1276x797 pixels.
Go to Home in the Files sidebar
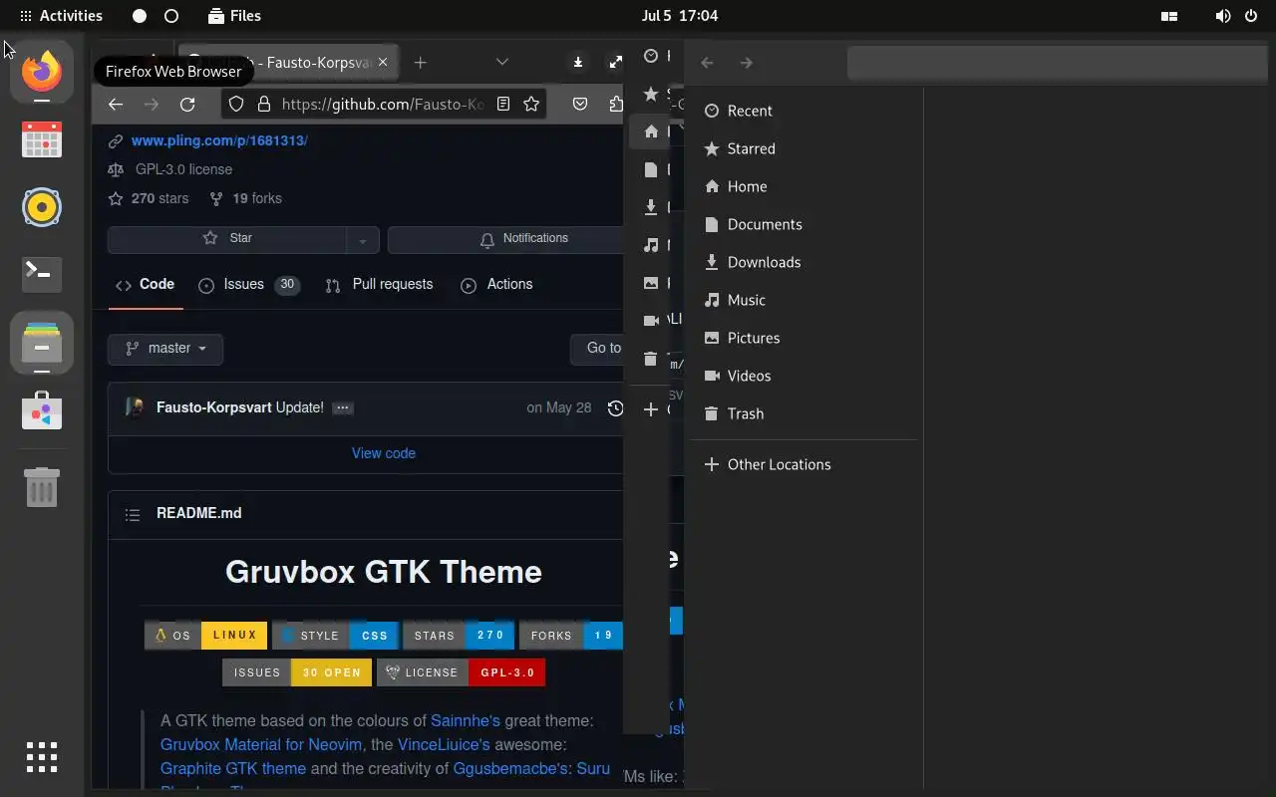pyautogui.click(x=803, y=186)
